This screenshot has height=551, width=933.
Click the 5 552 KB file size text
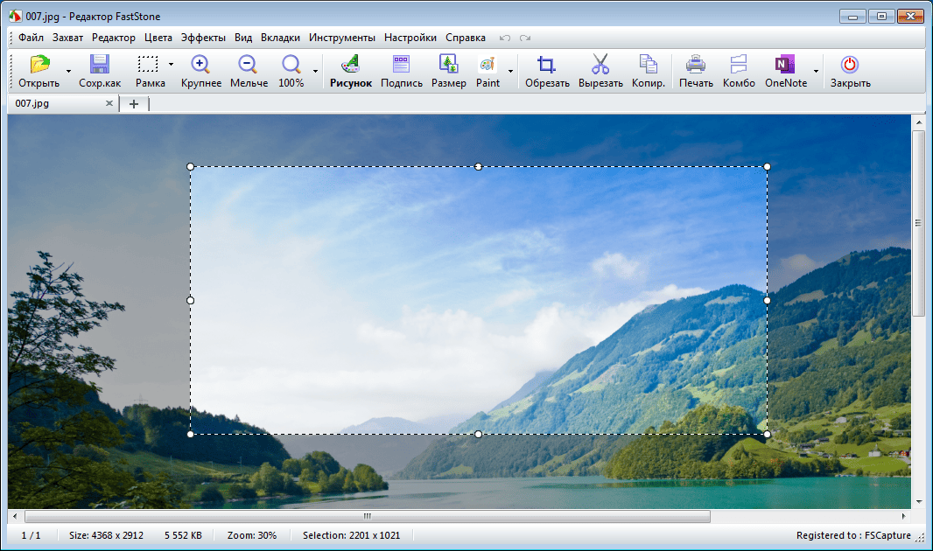[x=183, y=535]
